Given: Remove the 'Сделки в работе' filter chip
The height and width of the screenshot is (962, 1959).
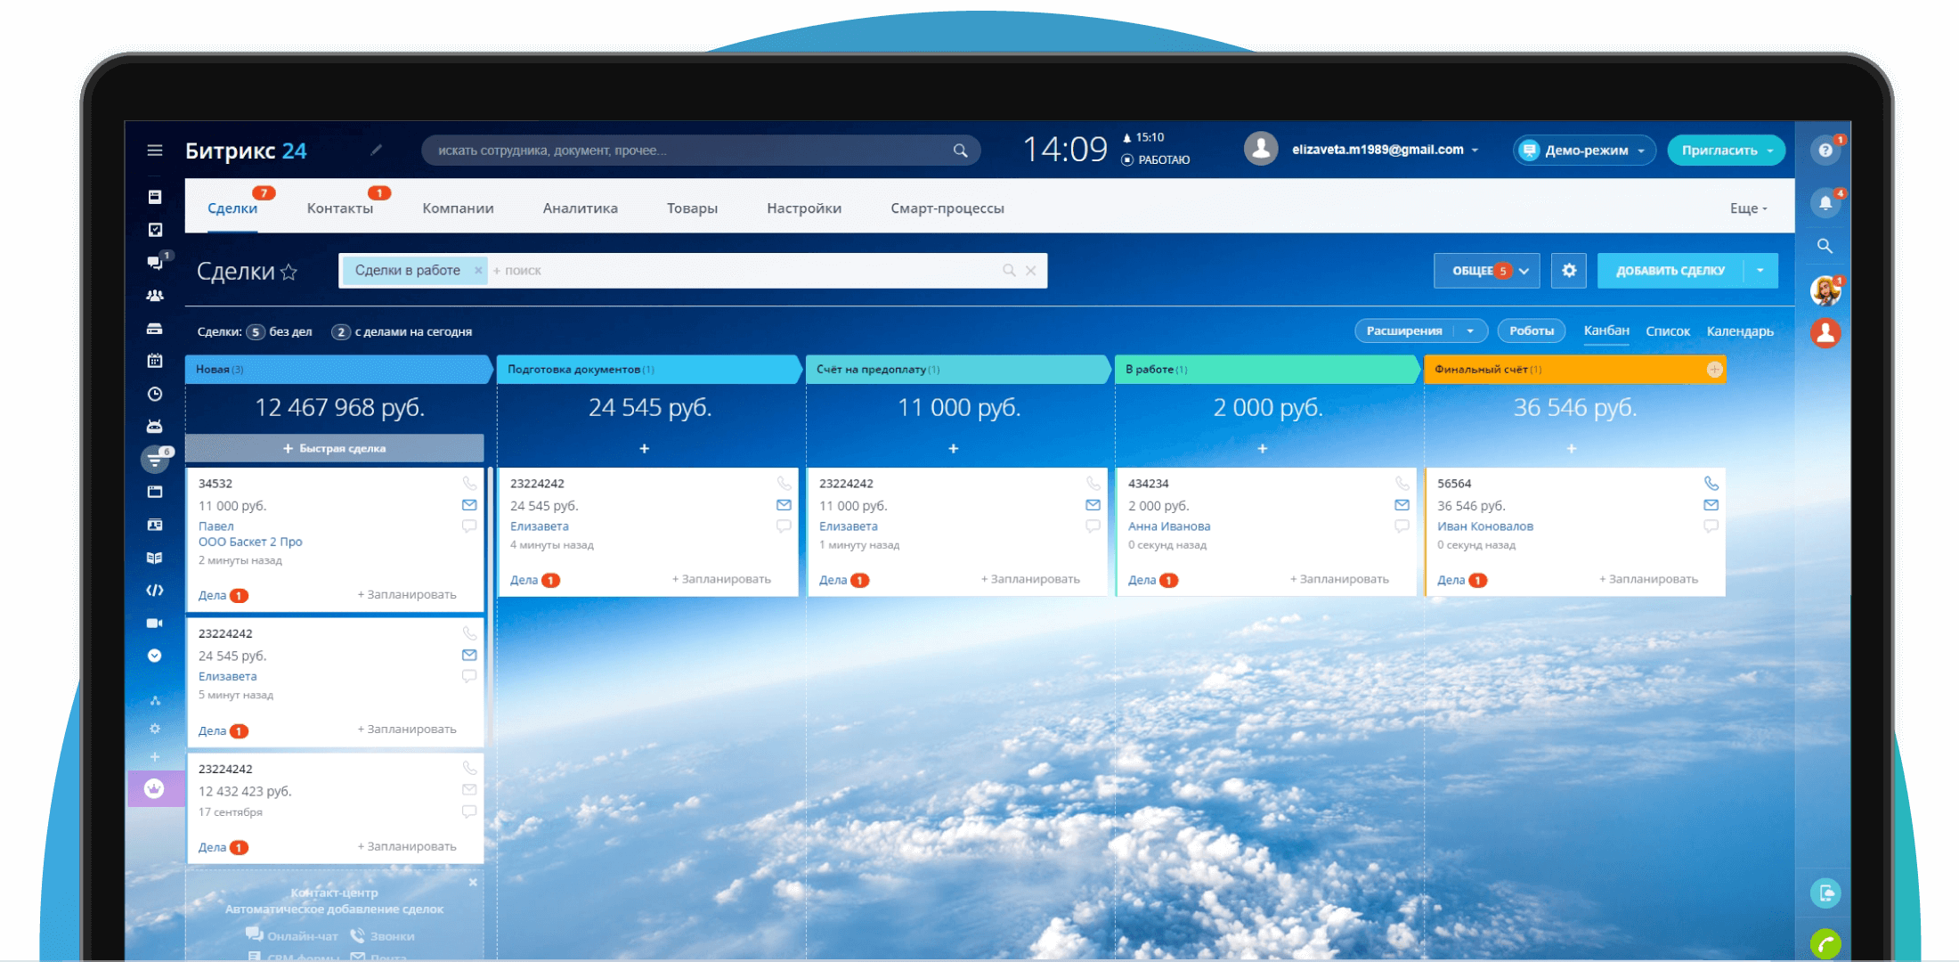Looking at the screenshot, I should [x=478, y=270].
